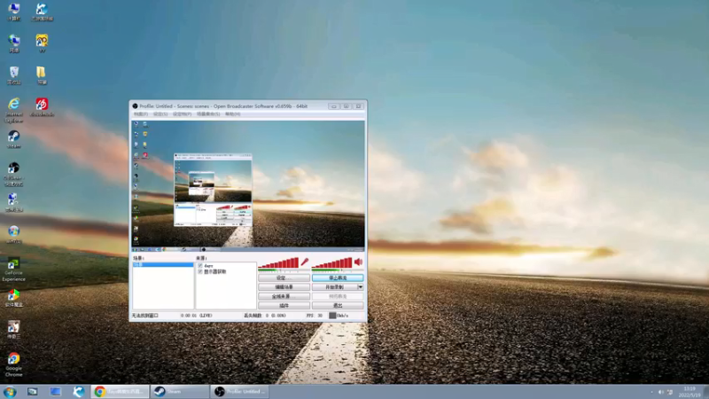Click the Windows Start orb

[x=10, y=392]
